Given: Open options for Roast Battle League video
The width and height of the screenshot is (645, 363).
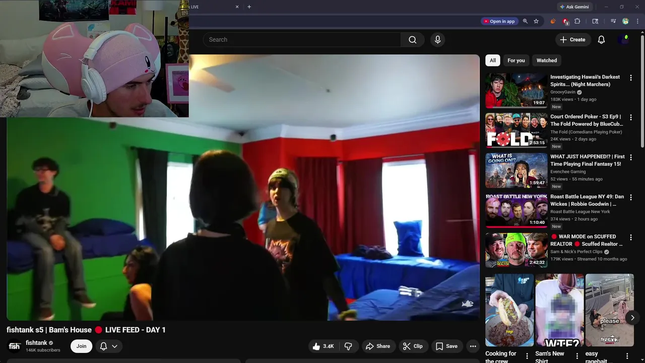Looking at the screenshot, I should pyautogui.click(x=630, y=197).
